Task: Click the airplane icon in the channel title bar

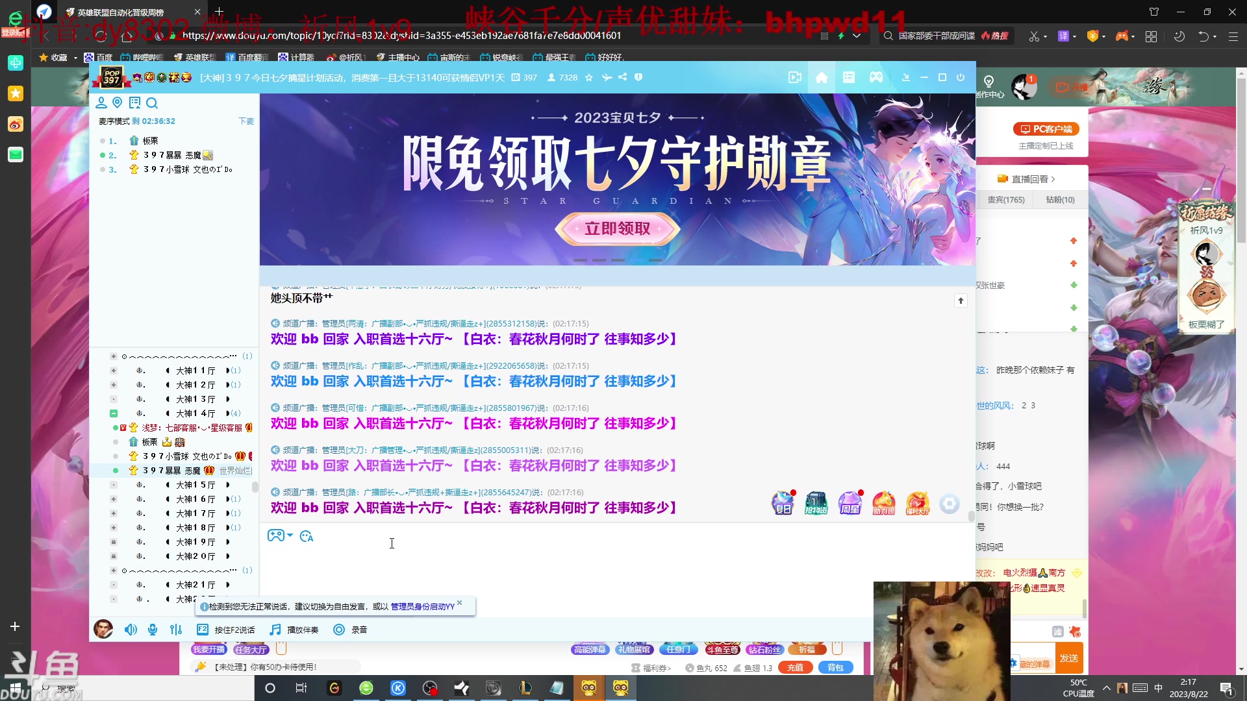Action: (x=607, y=77)
